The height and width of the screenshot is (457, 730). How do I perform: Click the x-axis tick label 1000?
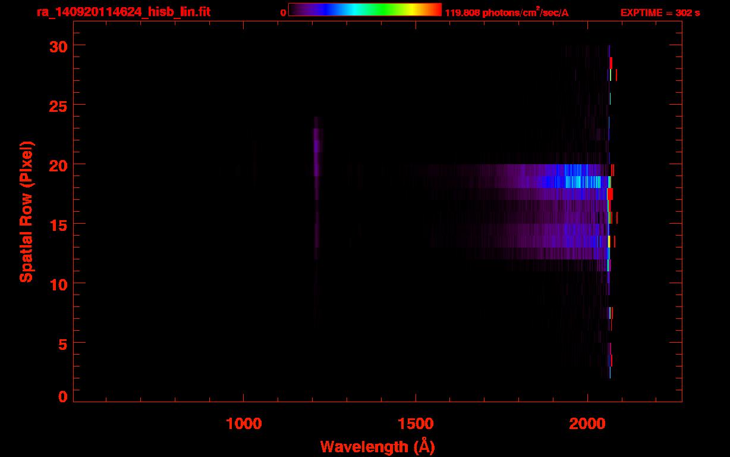244,423
